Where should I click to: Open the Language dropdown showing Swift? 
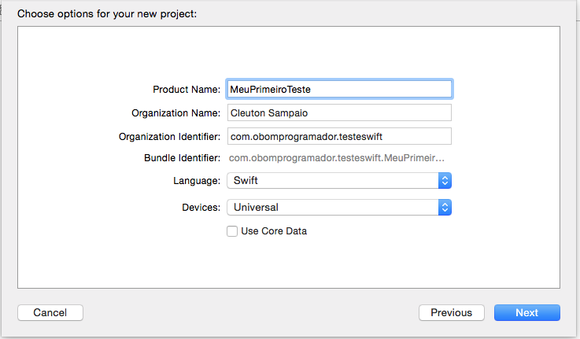click(x=339, y=181)
